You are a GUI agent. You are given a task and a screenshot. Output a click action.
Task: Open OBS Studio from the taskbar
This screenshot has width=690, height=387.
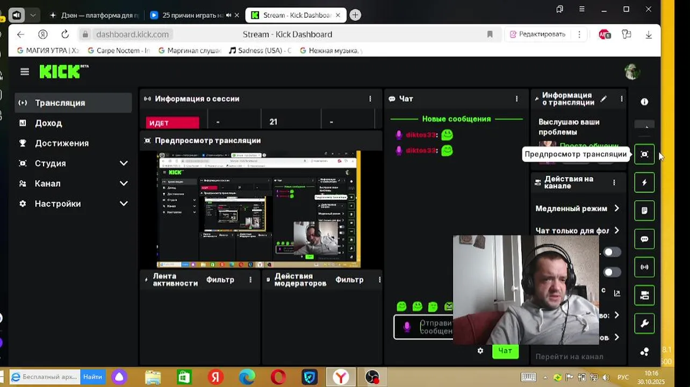point(372,377)
